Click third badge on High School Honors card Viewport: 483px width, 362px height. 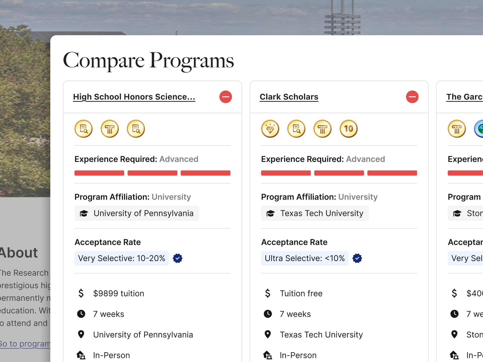(x=136, y=129)
